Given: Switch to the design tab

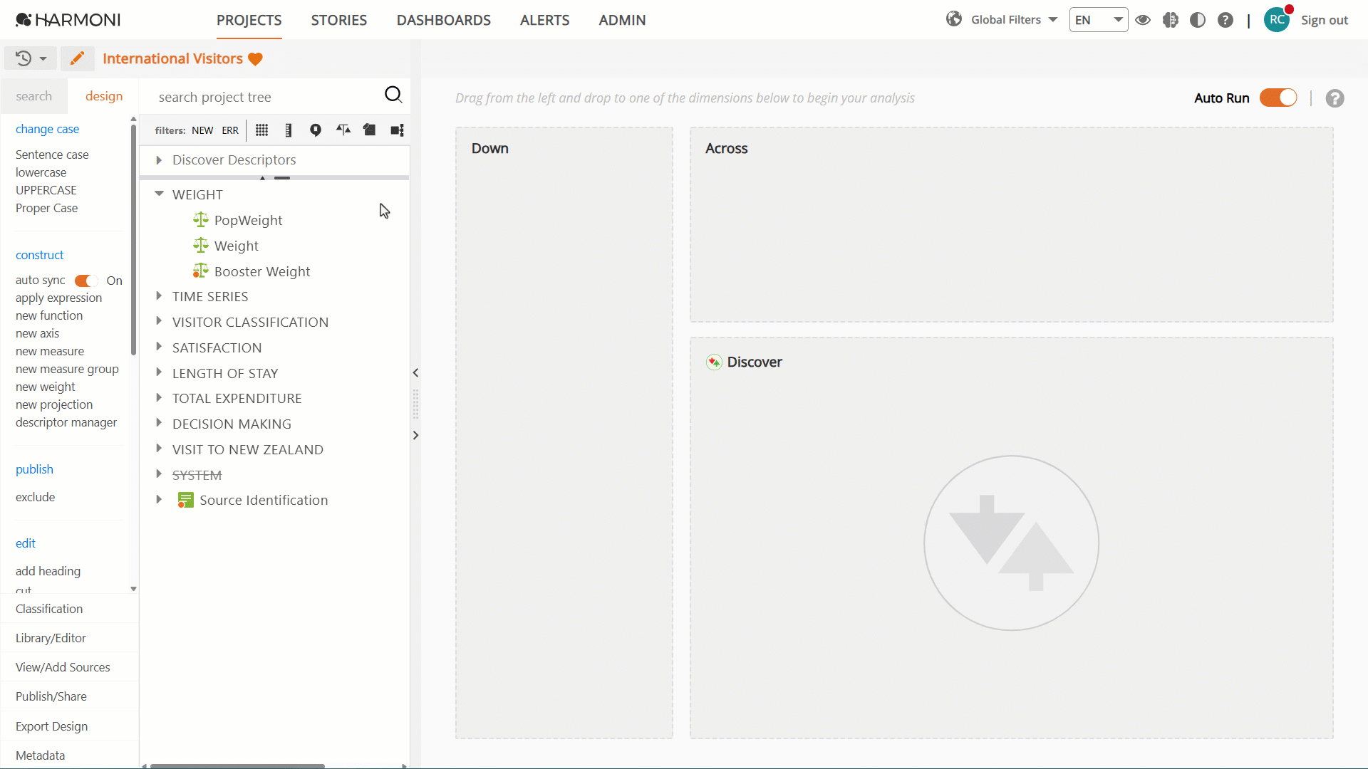Looking at the screenshot, I should click(x=104, y=96).
